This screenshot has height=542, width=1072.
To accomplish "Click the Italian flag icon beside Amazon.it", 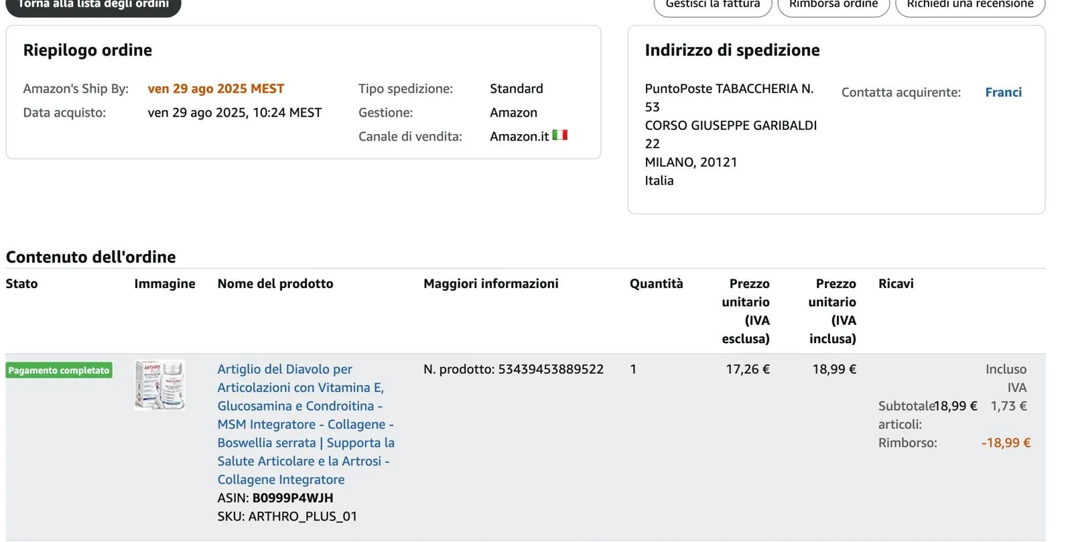I will click(559, 135).
